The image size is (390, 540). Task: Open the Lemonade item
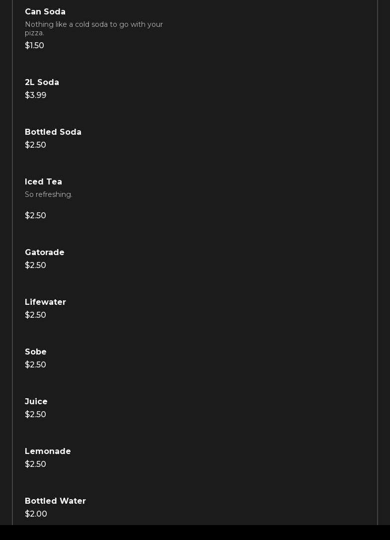point(48,451)
